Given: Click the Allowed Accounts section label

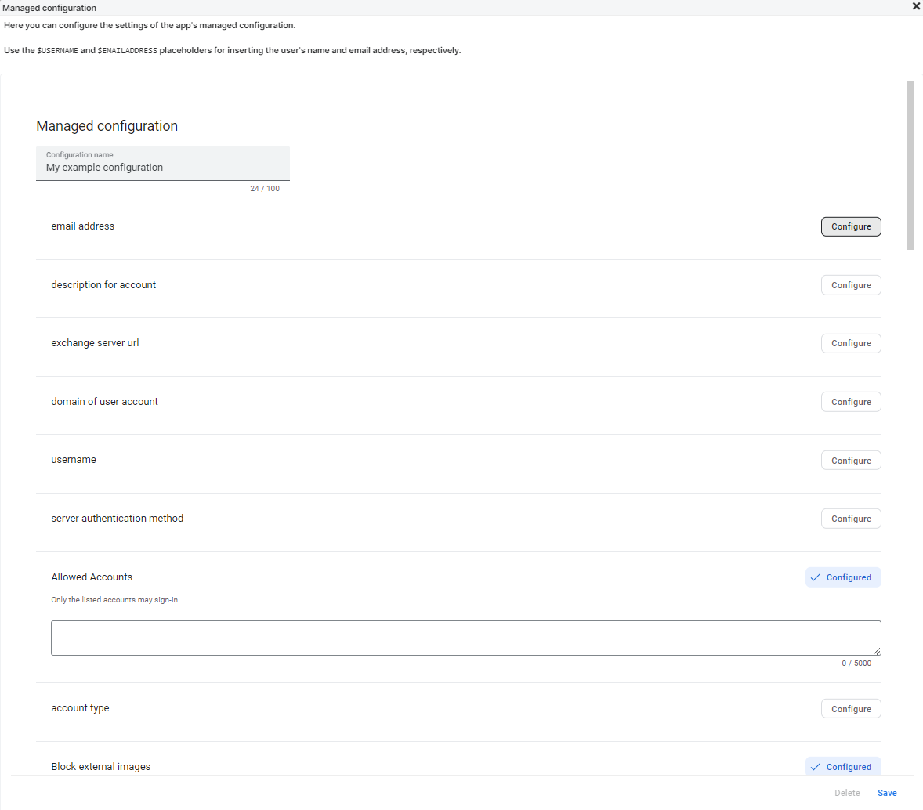Looking at the screenshot, I should pyautogui.click(x=91, y=577).
